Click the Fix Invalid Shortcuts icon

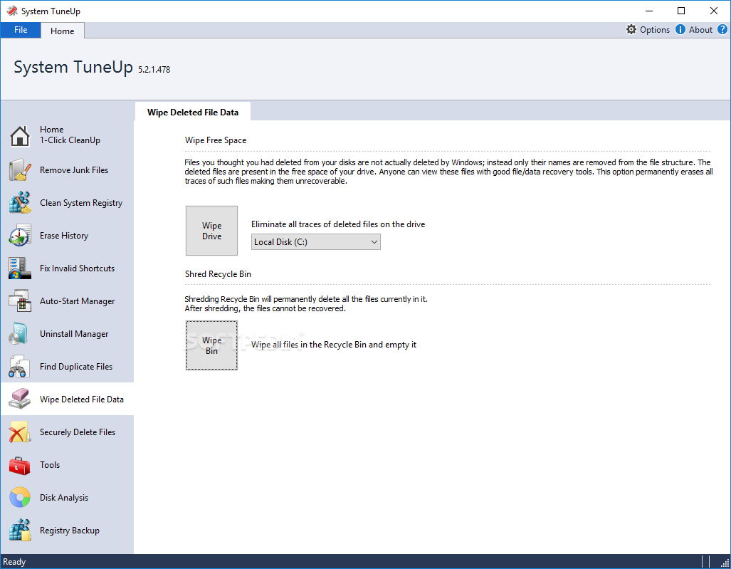20,268
